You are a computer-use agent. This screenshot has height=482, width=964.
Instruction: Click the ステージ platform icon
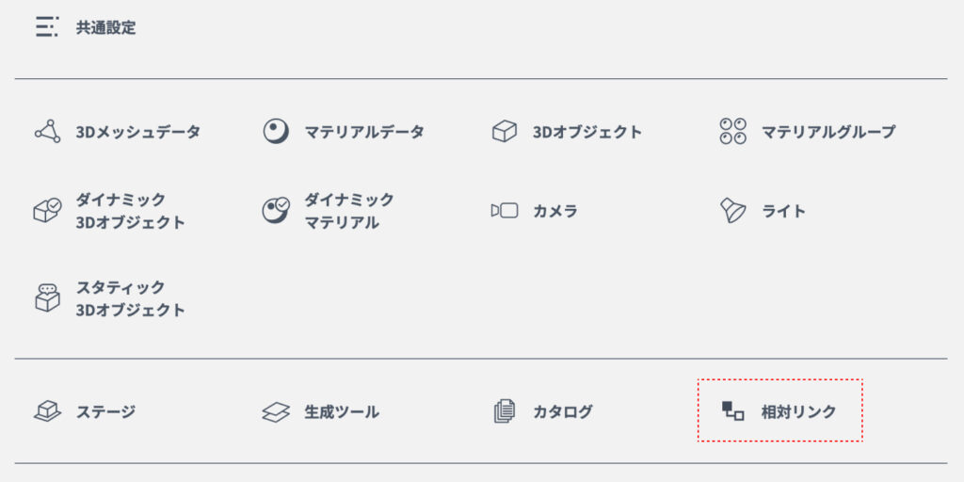pos(47,411)
